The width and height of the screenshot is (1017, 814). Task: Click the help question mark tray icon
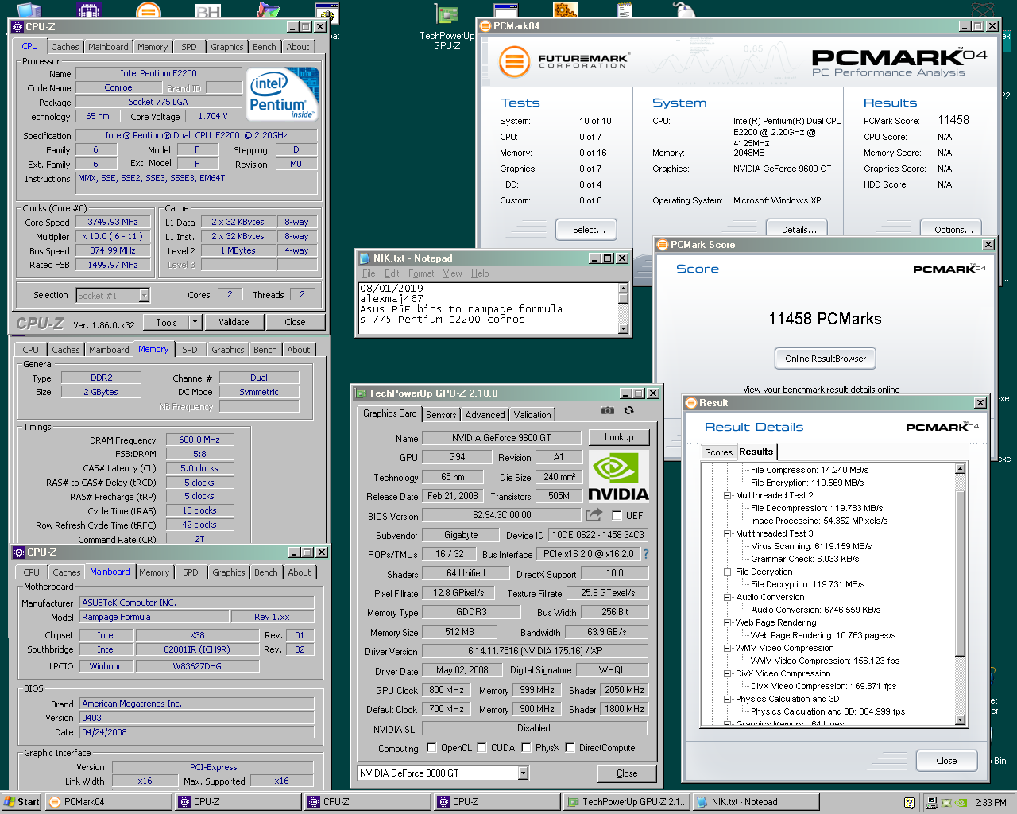[x=910, y=803]
